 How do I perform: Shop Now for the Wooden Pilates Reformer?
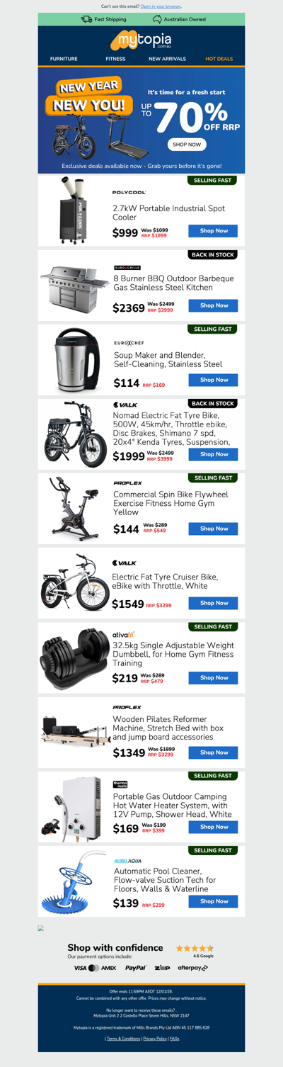tap(213, 752)
